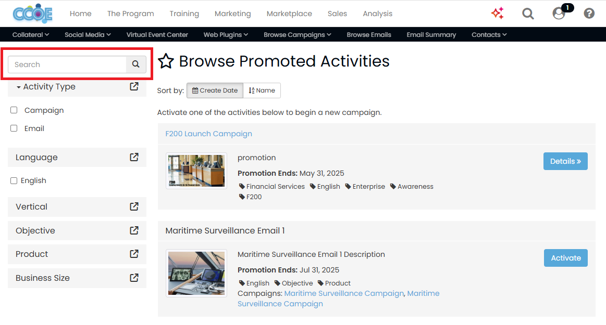
Task: Click the top navigation search magnifier icon
Action: [x=528, y=14]
